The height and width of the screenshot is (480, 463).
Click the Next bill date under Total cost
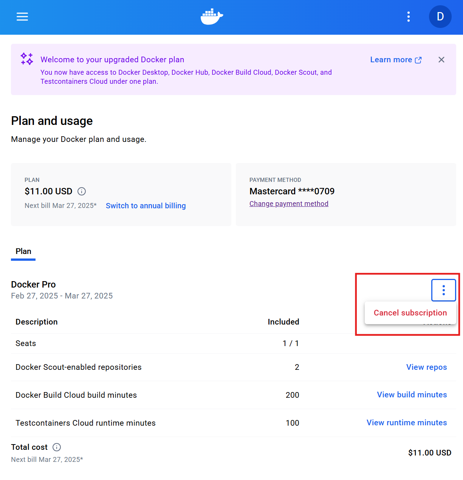point(47,460)
